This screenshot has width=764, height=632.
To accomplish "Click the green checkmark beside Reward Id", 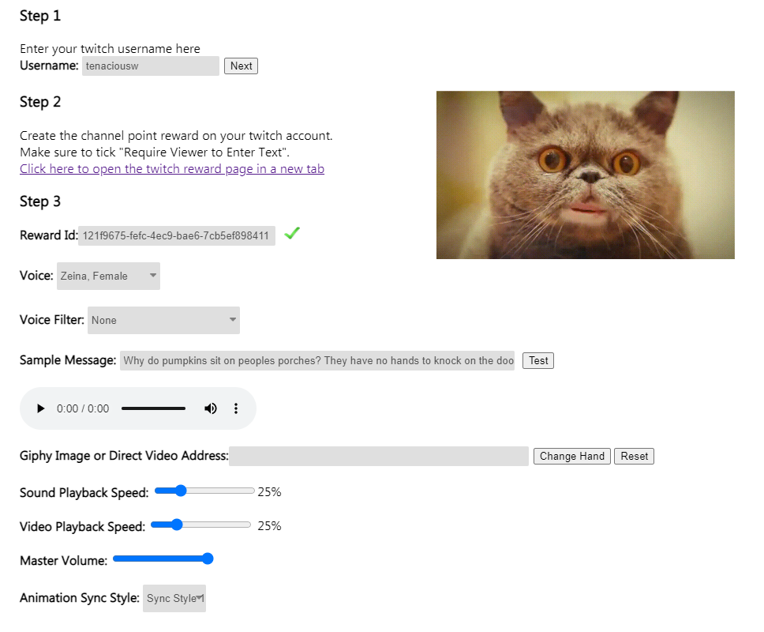I will (x=292, y=234).
